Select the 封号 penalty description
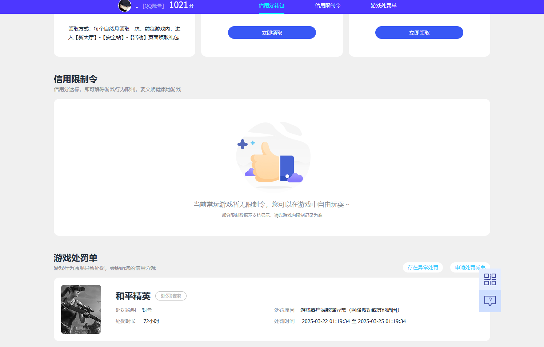 point(147,310)
